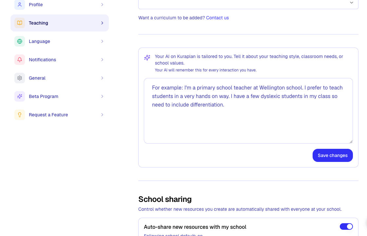Viewport: 367px width, 236px height.
Task: Click the Request a Feature lightbulb icon
Action: click(20, 115)
